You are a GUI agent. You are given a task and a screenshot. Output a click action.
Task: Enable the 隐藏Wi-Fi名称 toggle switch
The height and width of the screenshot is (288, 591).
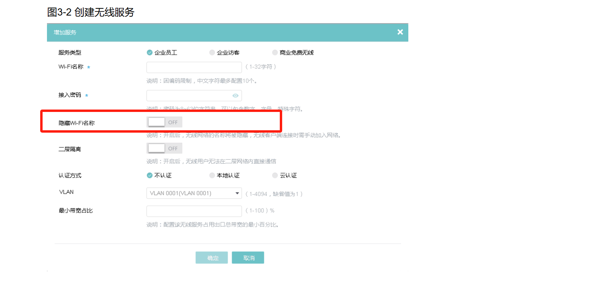[x=164, y=122]
